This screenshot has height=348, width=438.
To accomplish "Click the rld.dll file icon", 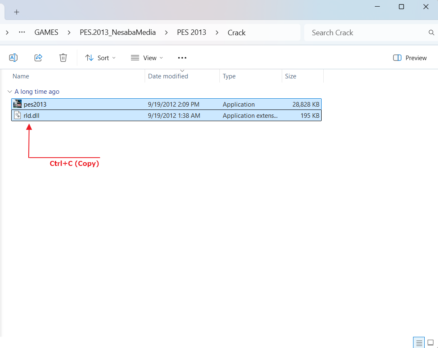I will point(17,115).
